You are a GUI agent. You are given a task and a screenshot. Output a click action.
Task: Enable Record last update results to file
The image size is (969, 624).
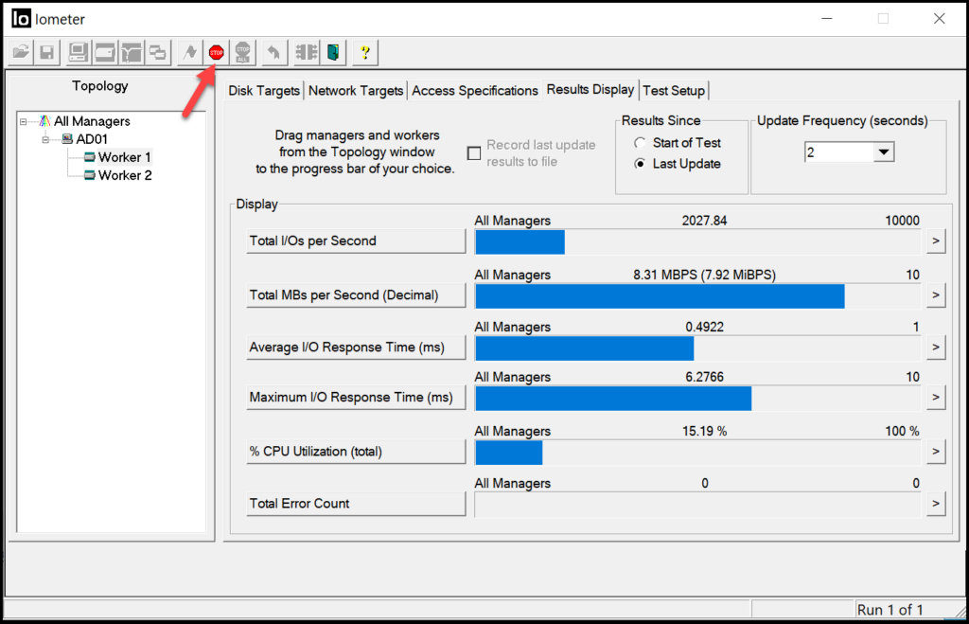[473, 152]
